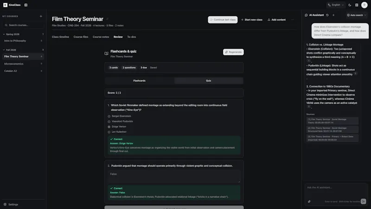Toggle dark mode with the moon icon
The width and height of the screenshot is (371, 209).
tap(350, 5)
